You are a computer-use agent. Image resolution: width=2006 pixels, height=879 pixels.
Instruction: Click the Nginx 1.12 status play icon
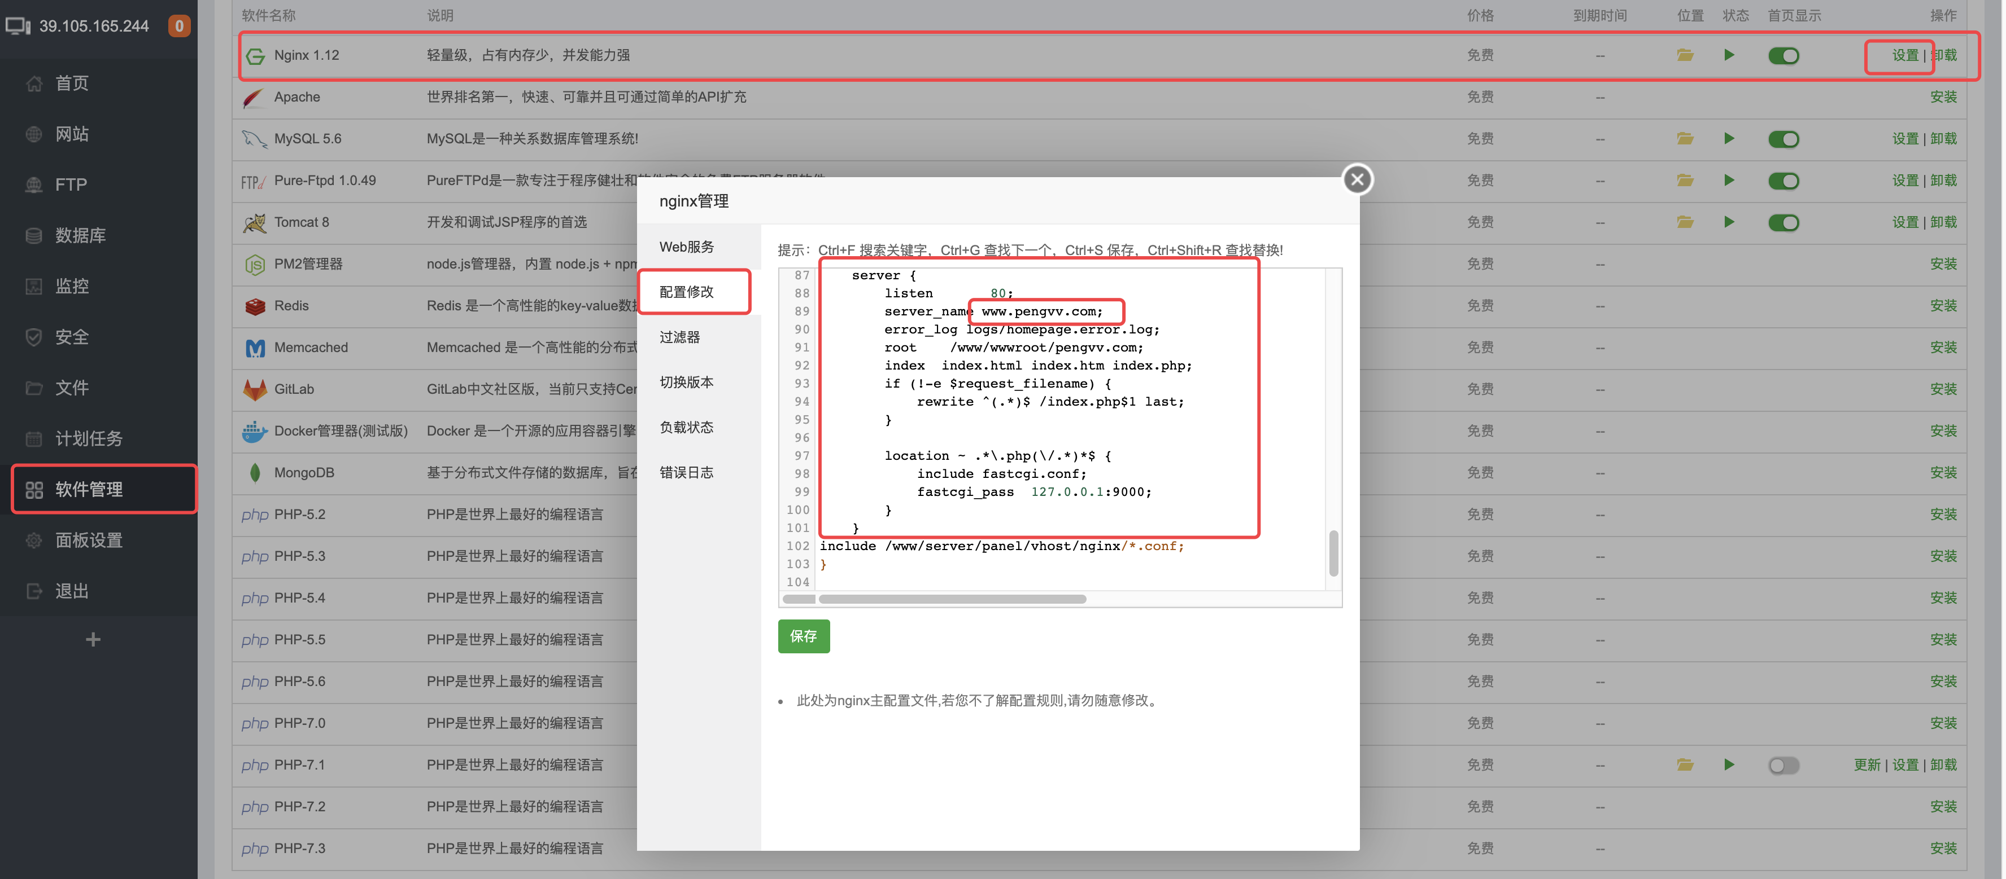point(1728,55)
